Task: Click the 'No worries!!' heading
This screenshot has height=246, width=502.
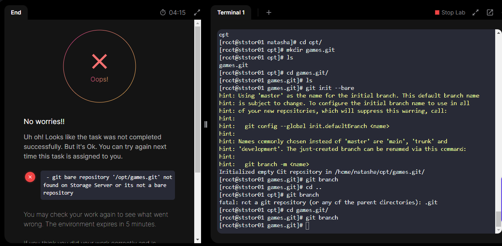Action: 44,122
